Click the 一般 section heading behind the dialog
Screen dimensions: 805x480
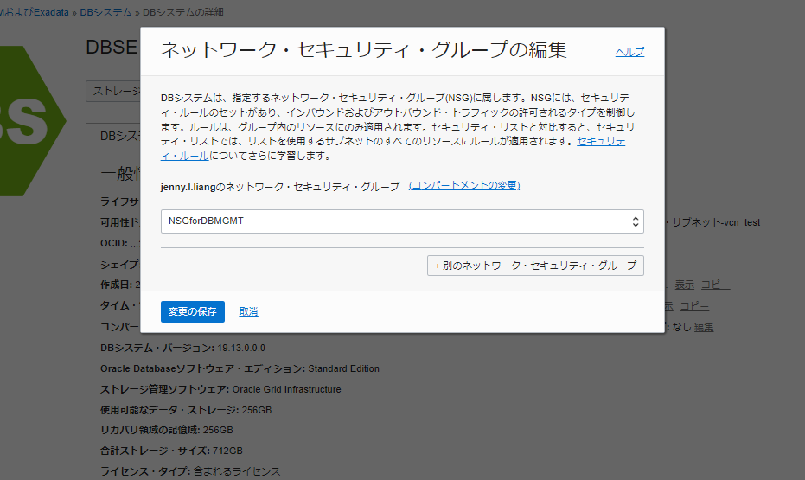[x=119, y=173]
